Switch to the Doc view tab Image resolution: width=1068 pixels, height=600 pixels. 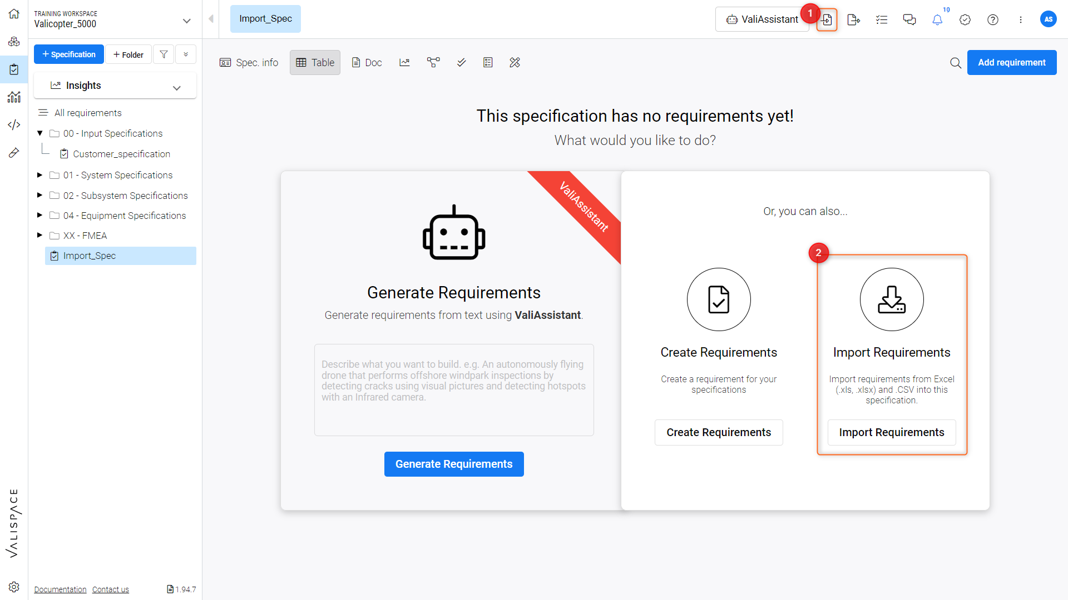point(367,63)
